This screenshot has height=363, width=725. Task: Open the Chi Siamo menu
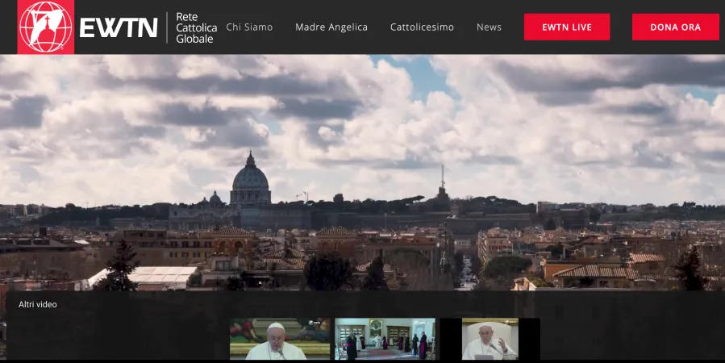point(249,27)
